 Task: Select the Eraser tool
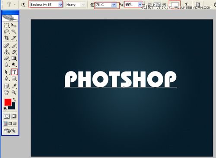click(6, 58)
